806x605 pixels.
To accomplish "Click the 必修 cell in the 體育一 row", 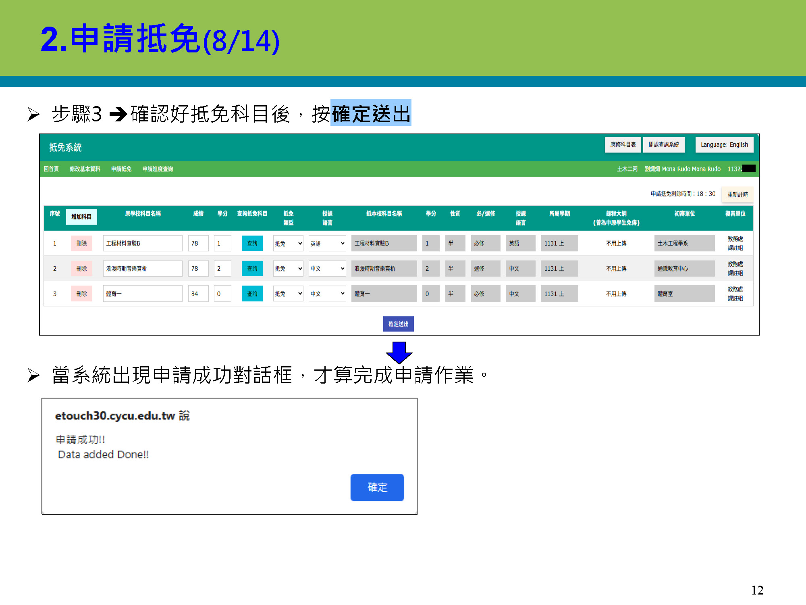I will [486, 294].
